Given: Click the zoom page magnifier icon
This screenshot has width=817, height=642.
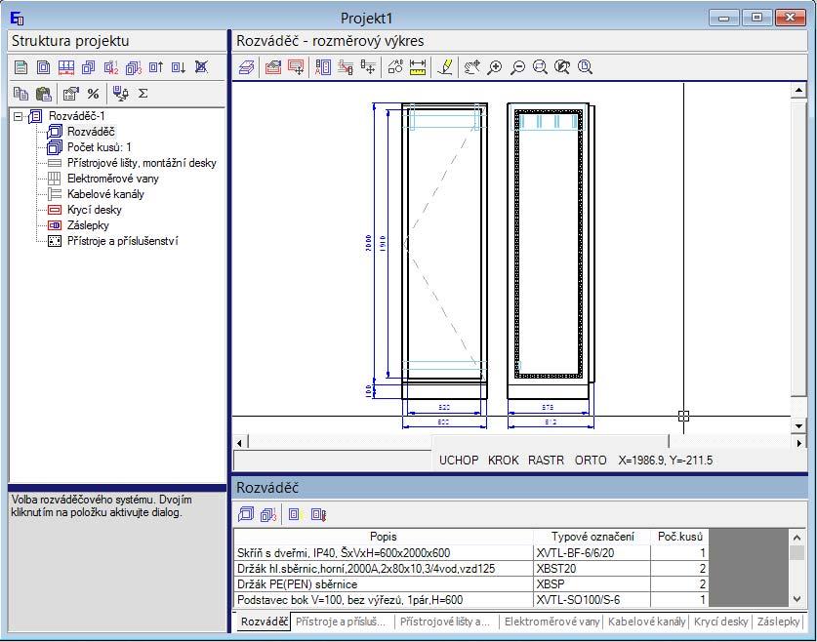Looking at the screenshot, I should tap(585, 67).
